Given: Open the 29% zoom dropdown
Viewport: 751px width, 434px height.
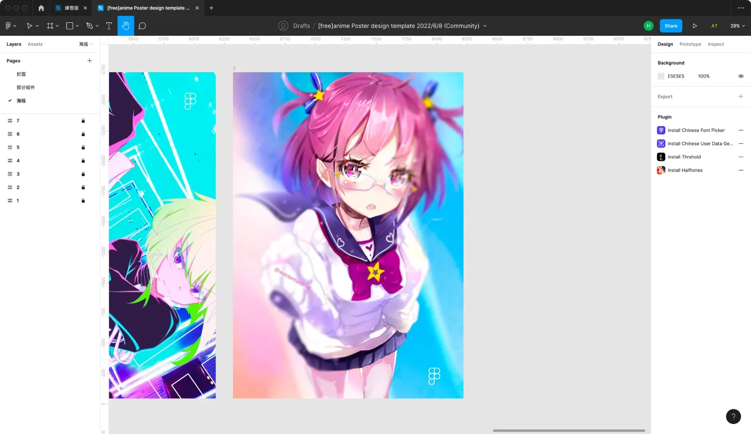Looking at the screenshot, I should pyautogui.click(x=737, y=26).
